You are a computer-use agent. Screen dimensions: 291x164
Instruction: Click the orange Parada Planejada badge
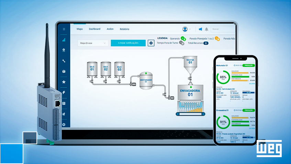click(x=217, y=38)
